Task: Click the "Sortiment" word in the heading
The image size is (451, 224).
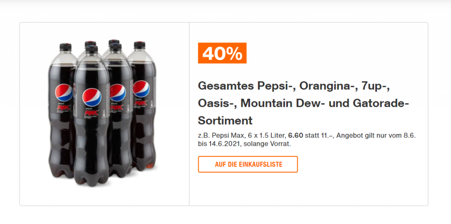Action: [225, 120]
